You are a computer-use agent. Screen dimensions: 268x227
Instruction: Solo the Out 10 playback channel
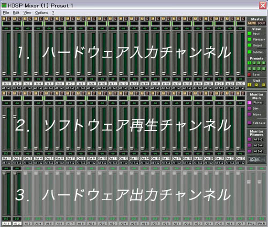tap(105, 93)
